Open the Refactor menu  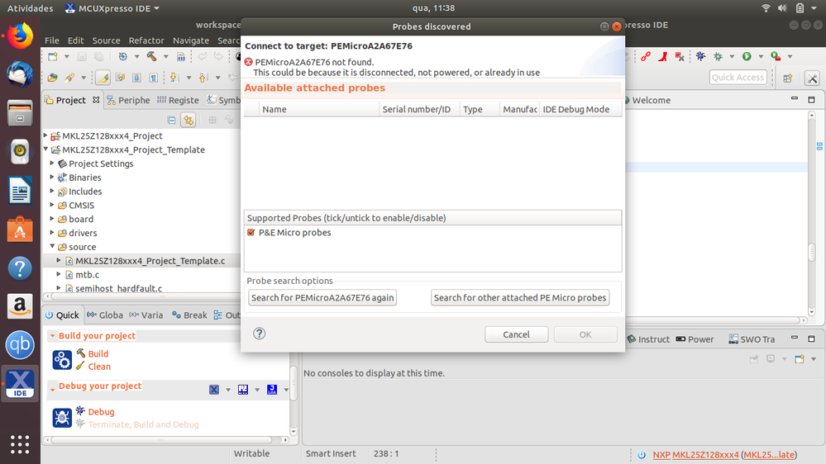click(x=146, y=40)
